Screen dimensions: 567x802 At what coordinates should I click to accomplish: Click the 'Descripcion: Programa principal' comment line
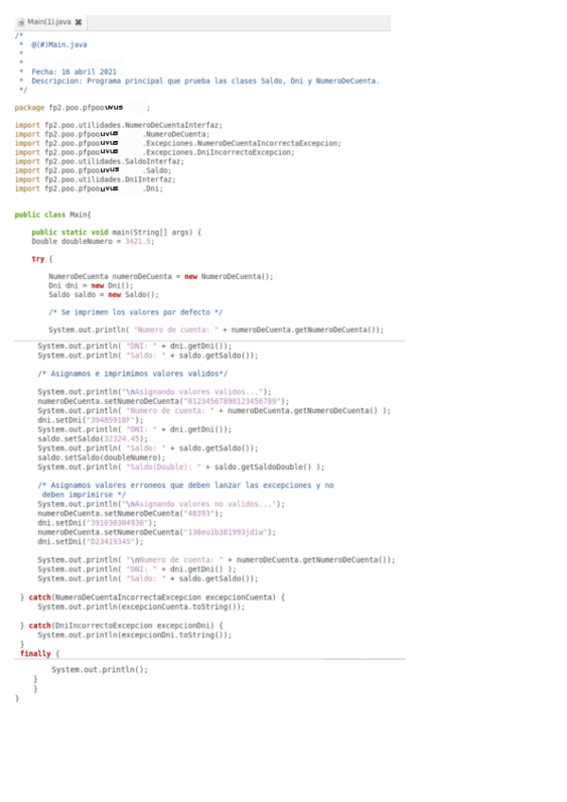pos(205,80)
